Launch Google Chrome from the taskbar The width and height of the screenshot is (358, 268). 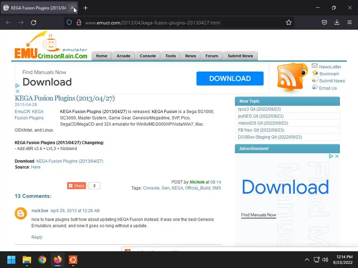click(42, 260)
